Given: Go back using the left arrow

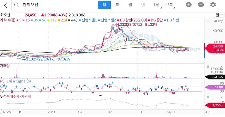Looking at the screenshot, I should click(x=6, y=5).
